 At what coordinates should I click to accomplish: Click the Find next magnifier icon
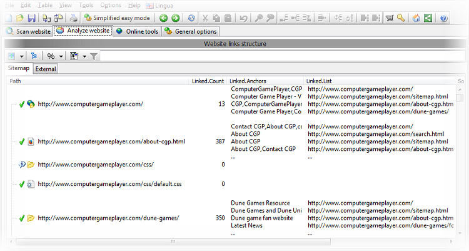(x=270, y=18)
